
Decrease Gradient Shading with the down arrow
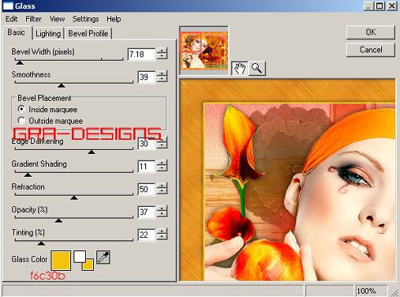(162, 169)
